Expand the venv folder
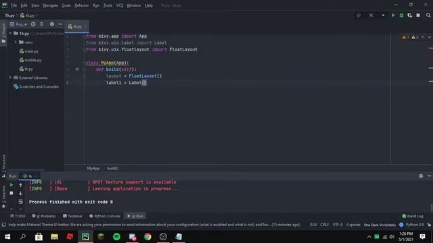433x243 pixels. click(16, 42)
